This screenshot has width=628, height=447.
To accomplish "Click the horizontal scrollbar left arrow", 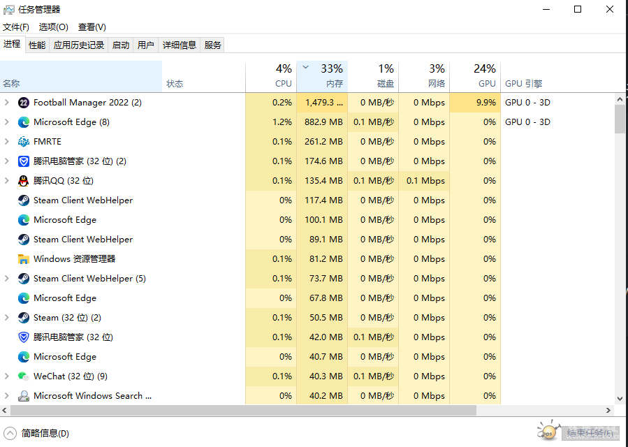I will tap(5, 411).
